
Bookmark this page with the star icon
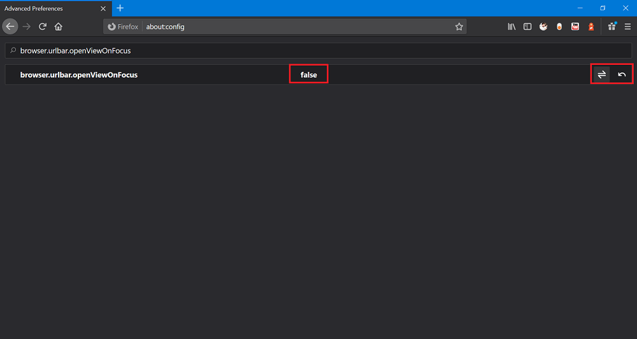pyautogui.click(x=459, y=27)
